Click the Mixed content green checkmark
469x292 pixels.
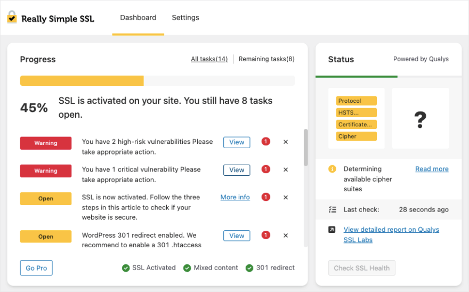[187, 268]
